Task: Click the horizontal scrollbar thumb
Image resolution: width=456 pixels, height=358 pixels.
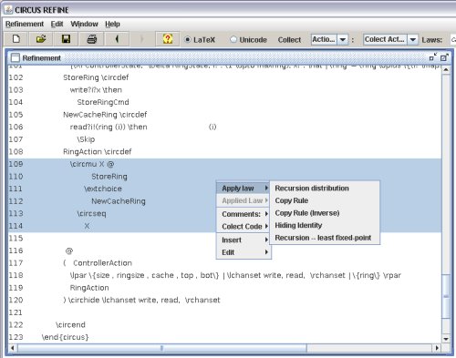Action: tap(162, 348)
